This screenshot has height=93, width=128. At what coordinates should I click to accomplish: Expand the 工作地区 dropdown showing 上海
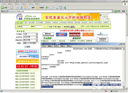click(37, 34)
